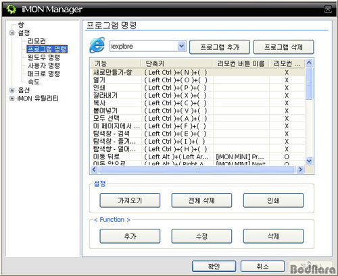Click the 가져오기 import button

(130, 200)
